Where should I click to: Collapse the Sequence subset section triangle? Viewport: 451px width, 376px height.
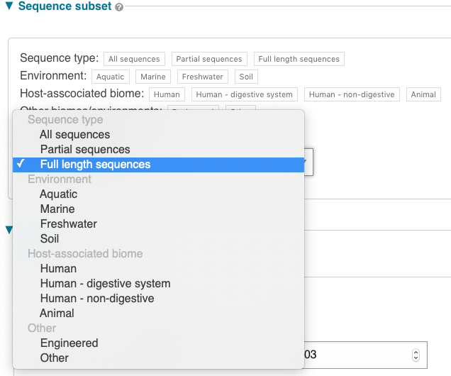click(x=9, y=6)
